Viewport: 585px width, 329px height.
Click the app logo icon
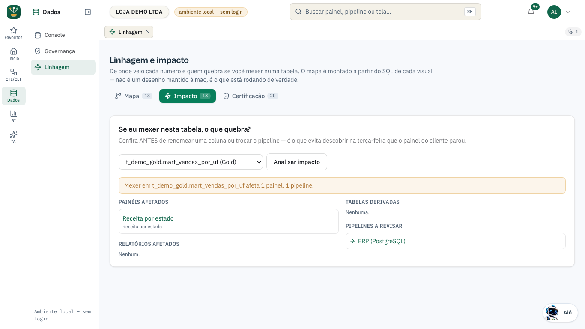click(x=14, y=12)
